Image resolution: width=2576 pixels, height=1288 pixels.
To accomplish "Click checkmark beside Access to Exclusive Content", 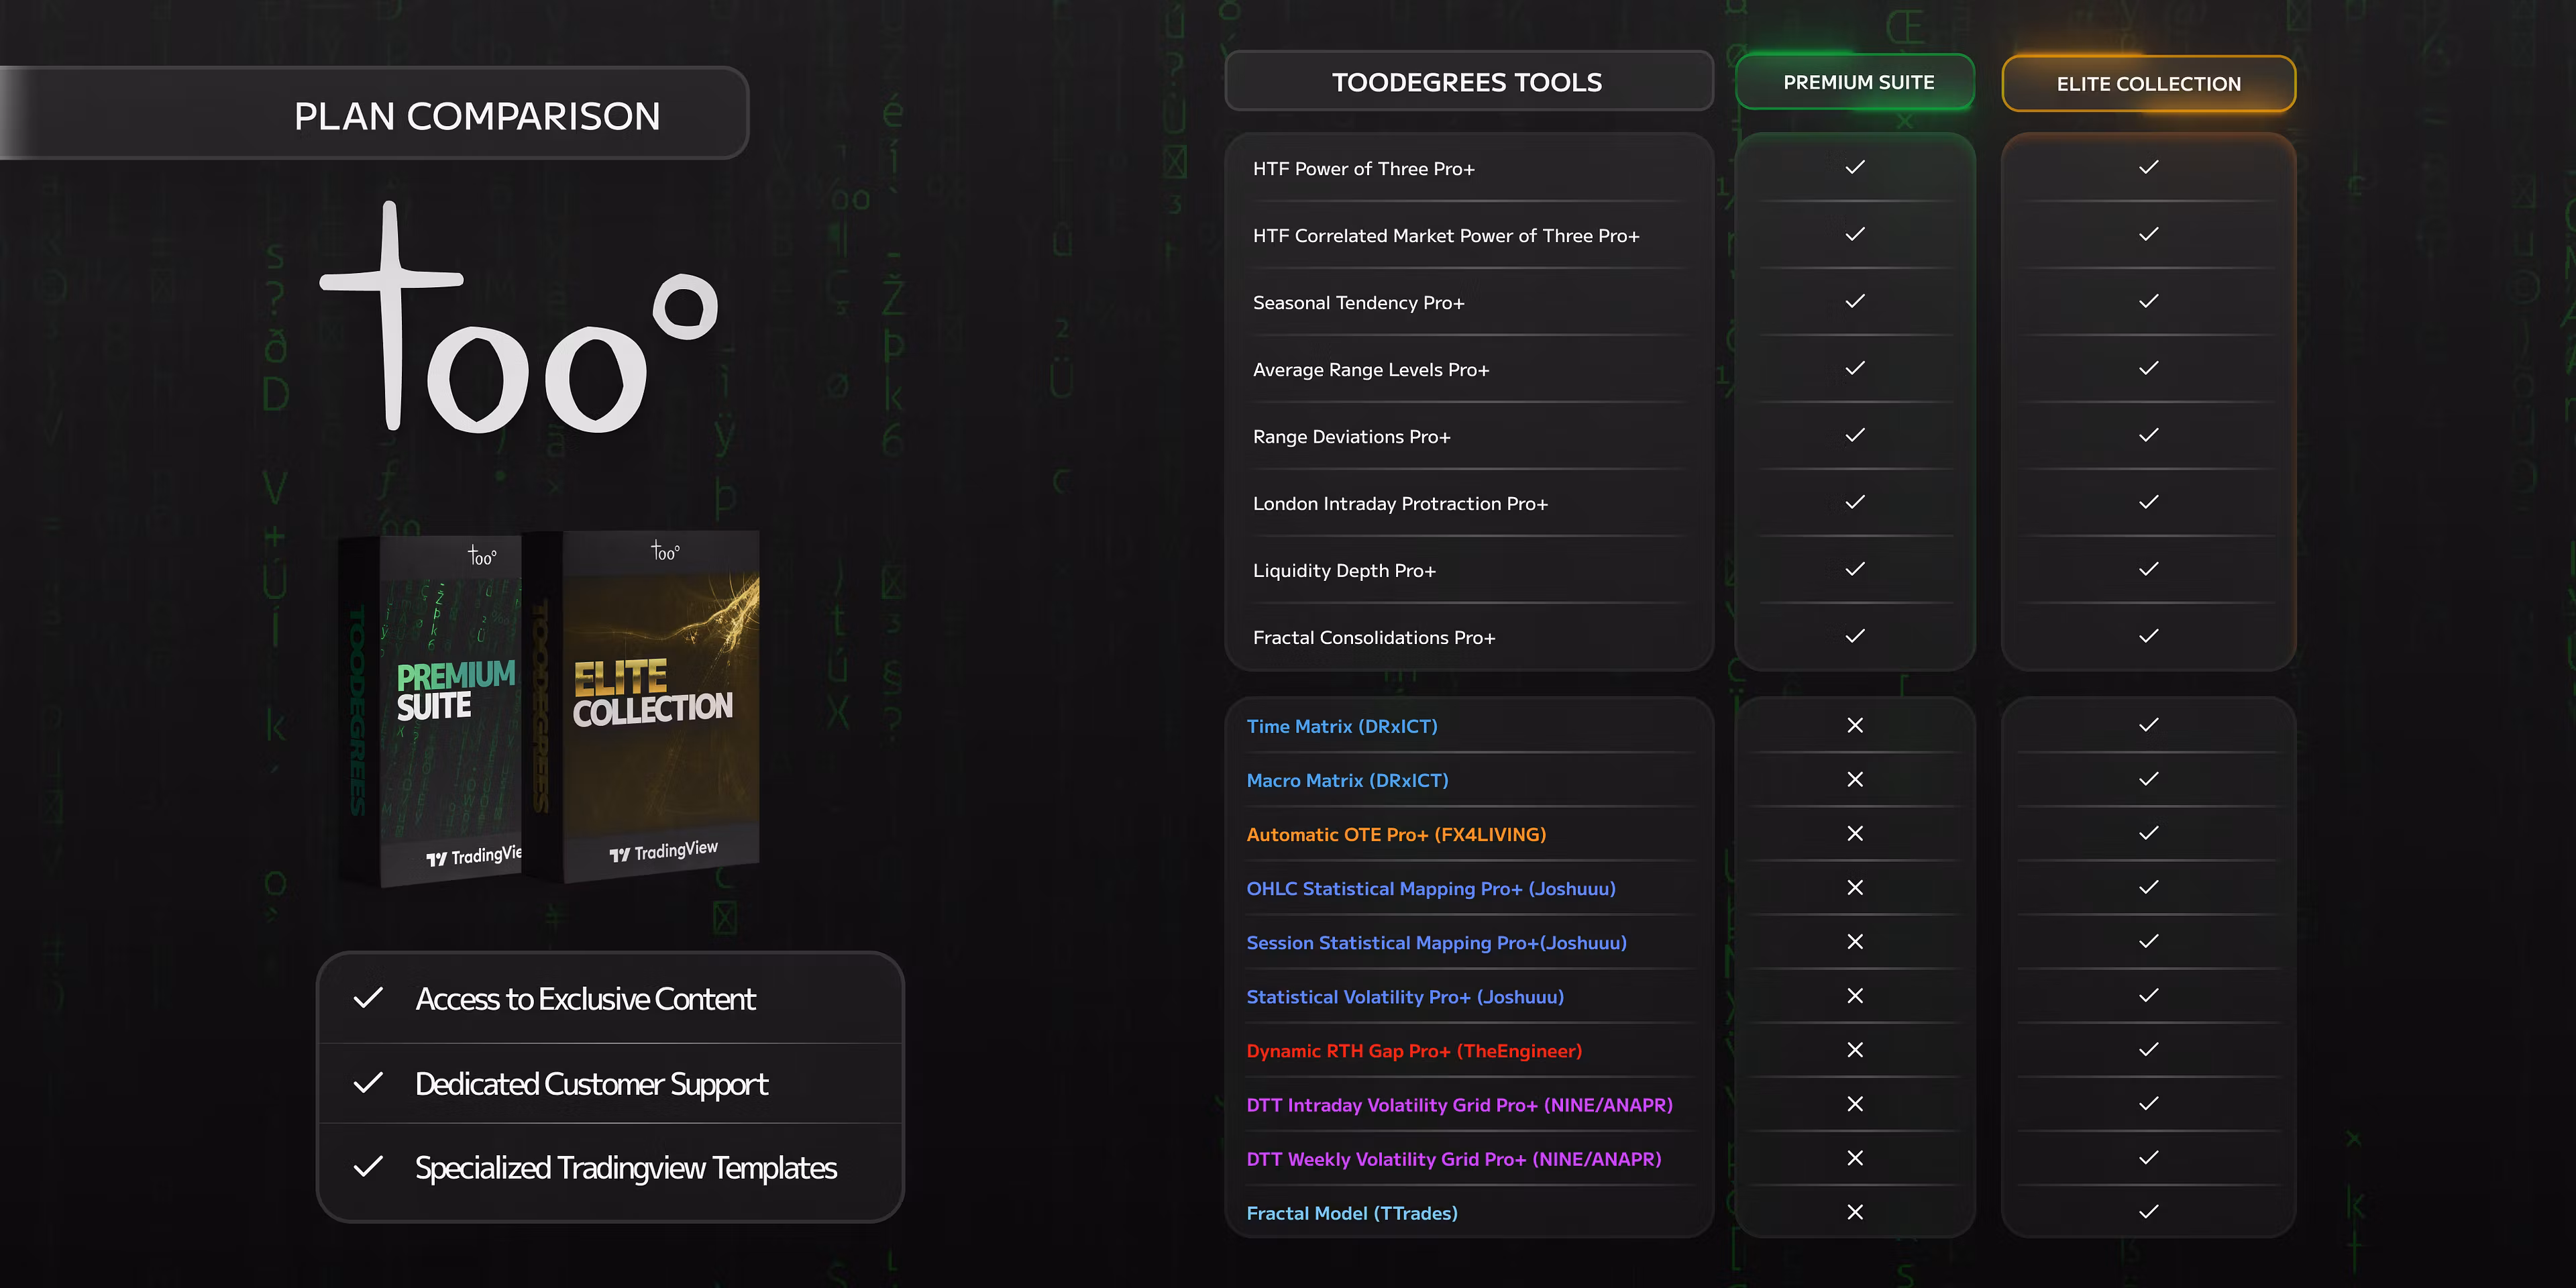I will click(369, 998).
